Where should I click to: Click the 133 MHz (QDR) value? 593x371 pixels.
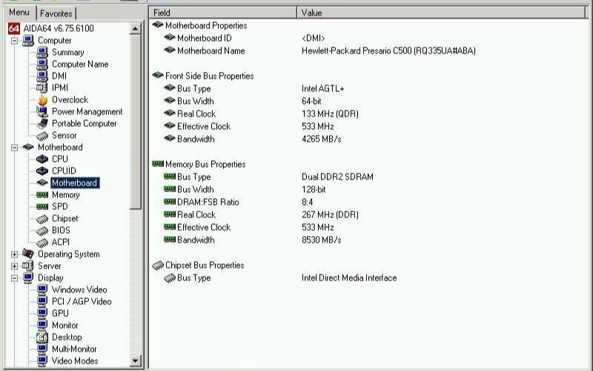tap(330, 114)
